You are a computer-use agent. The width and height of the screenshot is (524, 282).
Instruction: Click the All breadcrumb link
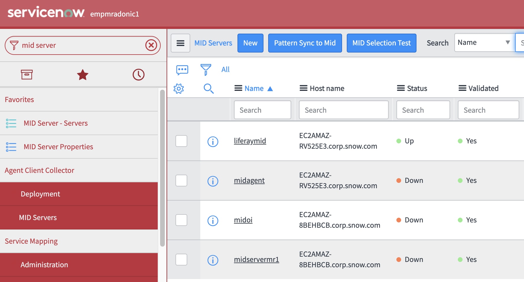225,70
